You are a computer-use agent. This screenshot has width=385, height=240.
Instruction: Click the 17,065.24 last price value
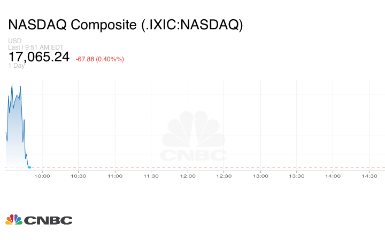coord(38,57)
